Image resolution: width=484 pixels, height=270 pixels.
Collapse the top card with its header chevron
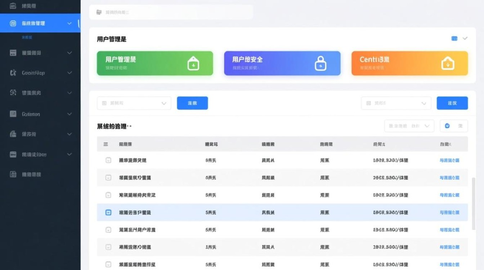465,39
